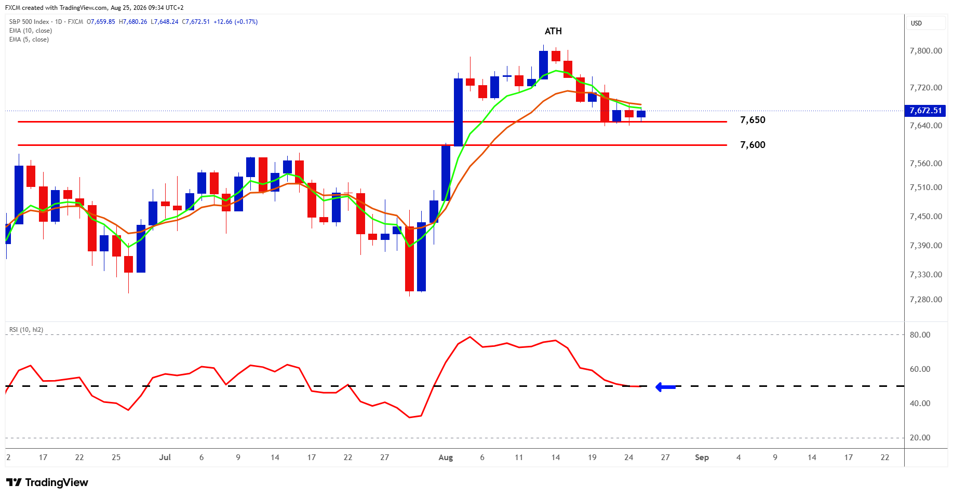Click the current price tag 7,672.51

click(925, 111)
